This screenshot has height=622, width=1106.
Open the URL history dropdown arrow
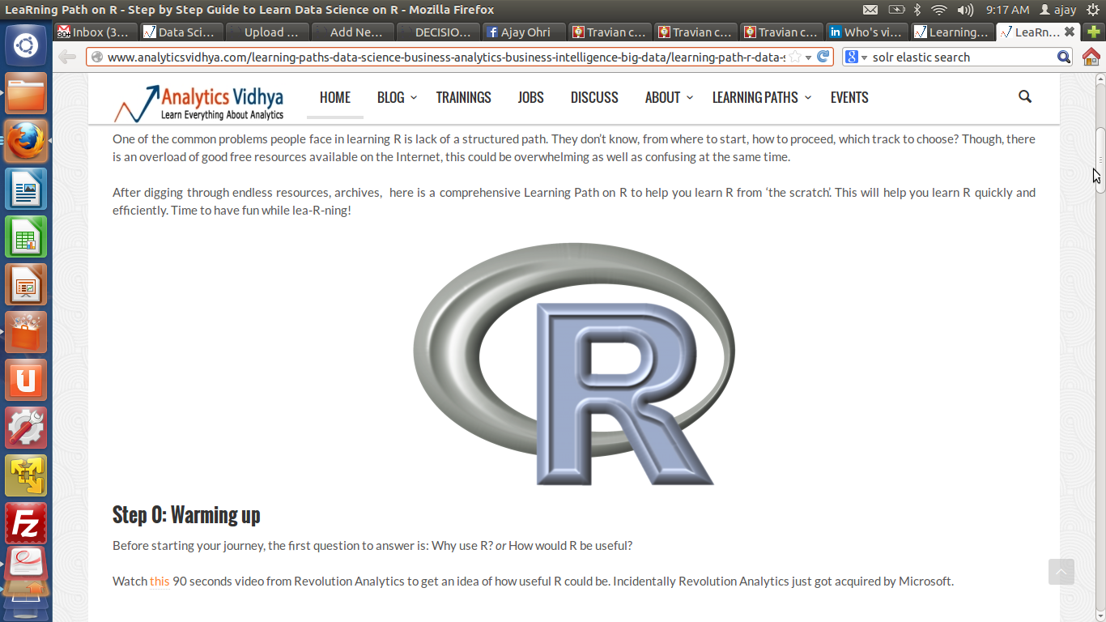click(809, 58)
